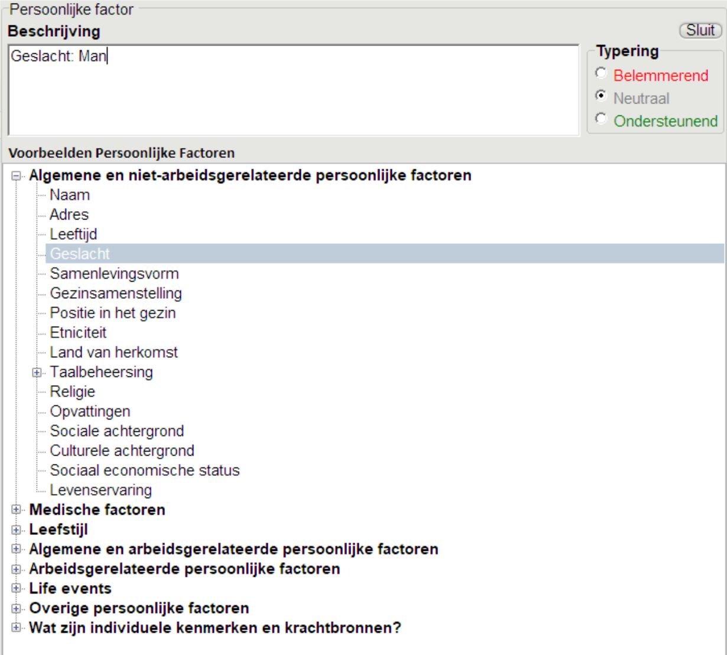This screenshot has width=727, height=655.
Task: Click the Levenservaring tree item
Action: 100,490
